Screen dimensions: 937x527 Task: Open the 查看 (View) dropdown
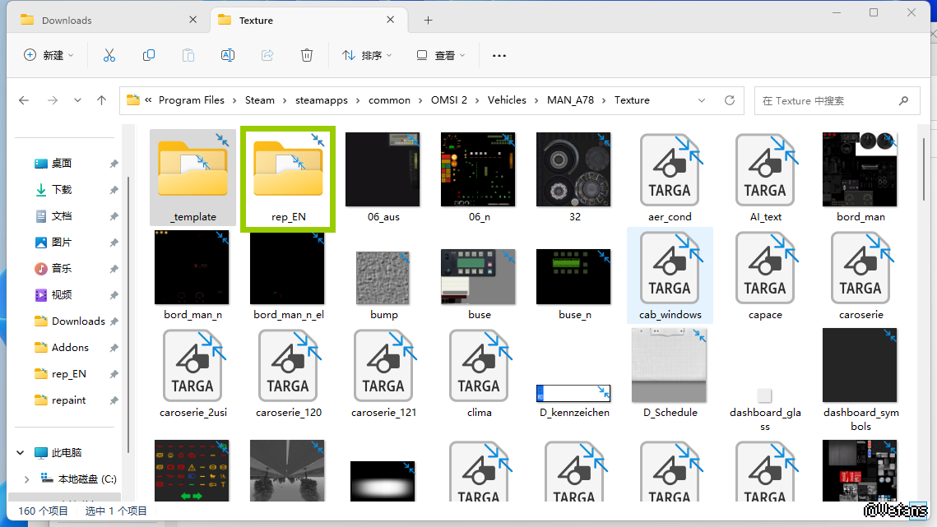tap(440, 55)
